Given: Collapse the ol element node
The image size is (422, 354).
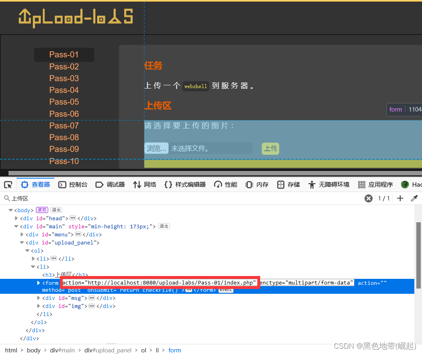Looking at the screenshot, I should pyautogui.click(x=27, y=251).
